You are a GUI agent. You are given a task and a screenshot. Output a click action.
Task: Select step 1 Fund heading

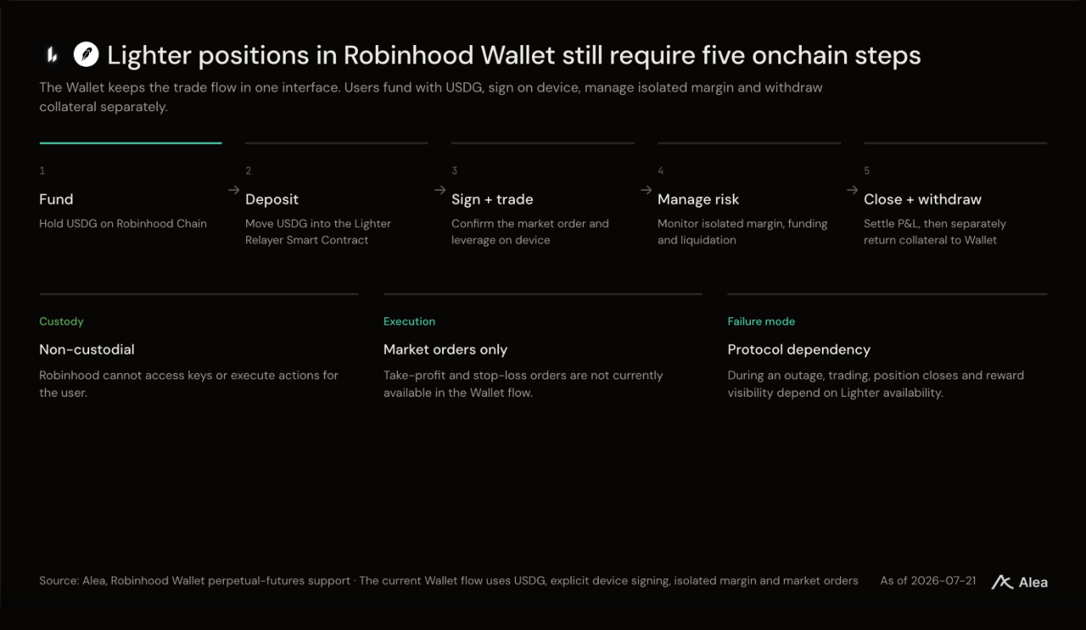[56, 199]
